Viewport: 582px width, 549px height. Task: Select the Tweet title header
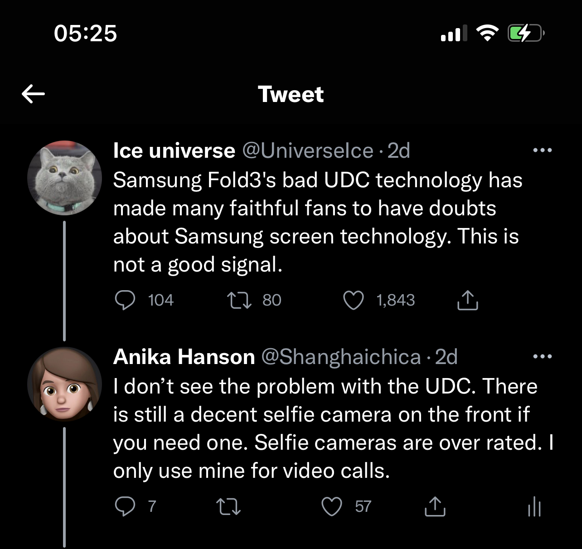[291, 94]
